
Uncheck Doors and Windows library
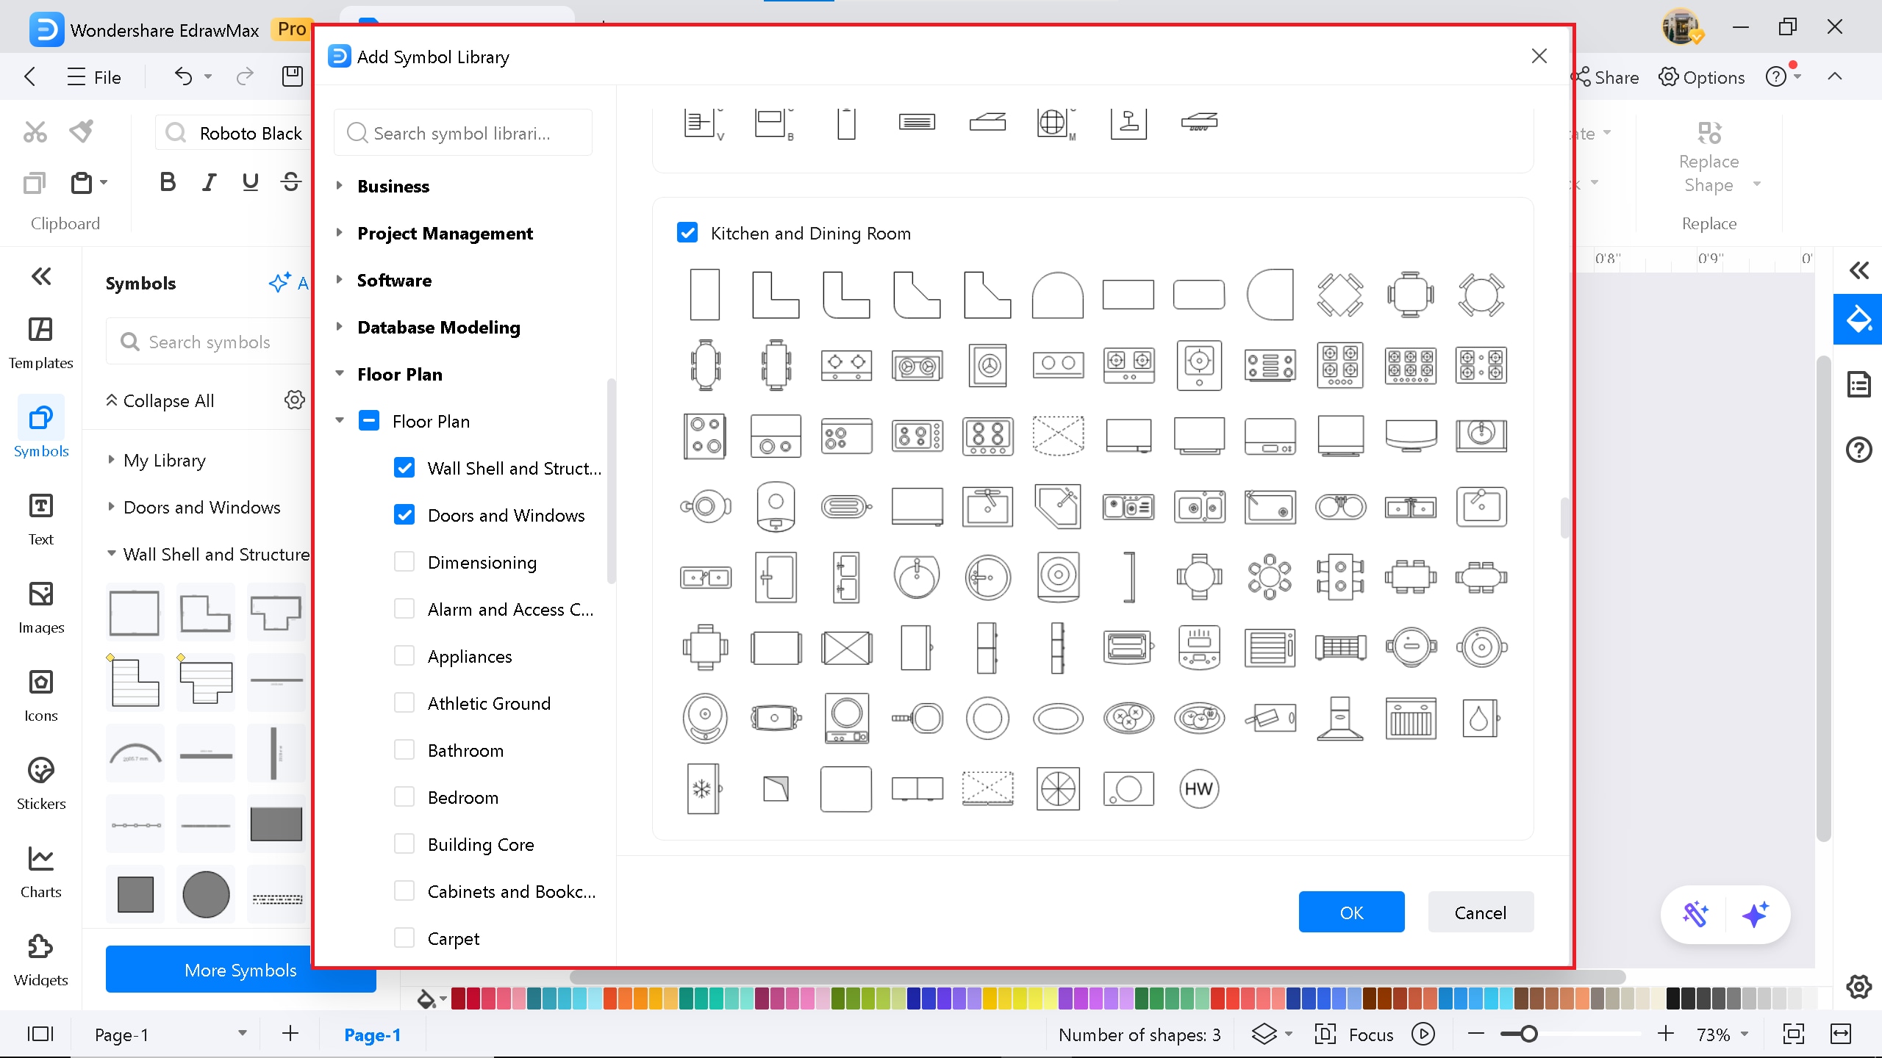click(x=404, y=515)
